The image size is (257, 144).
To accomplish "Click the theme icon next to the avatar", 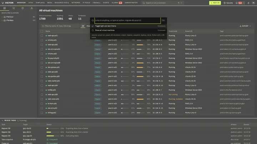I will 248,3.
